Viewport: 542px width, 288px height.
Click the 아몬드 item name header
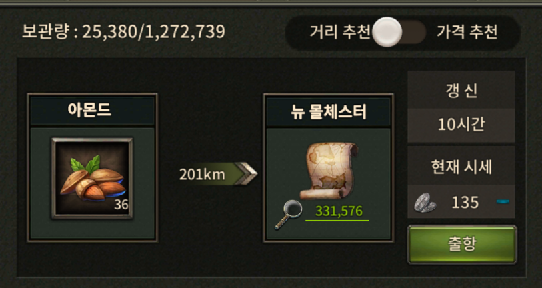coord(92,111)
